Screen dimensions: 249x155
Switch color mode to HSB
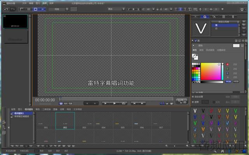coord(236,82)
